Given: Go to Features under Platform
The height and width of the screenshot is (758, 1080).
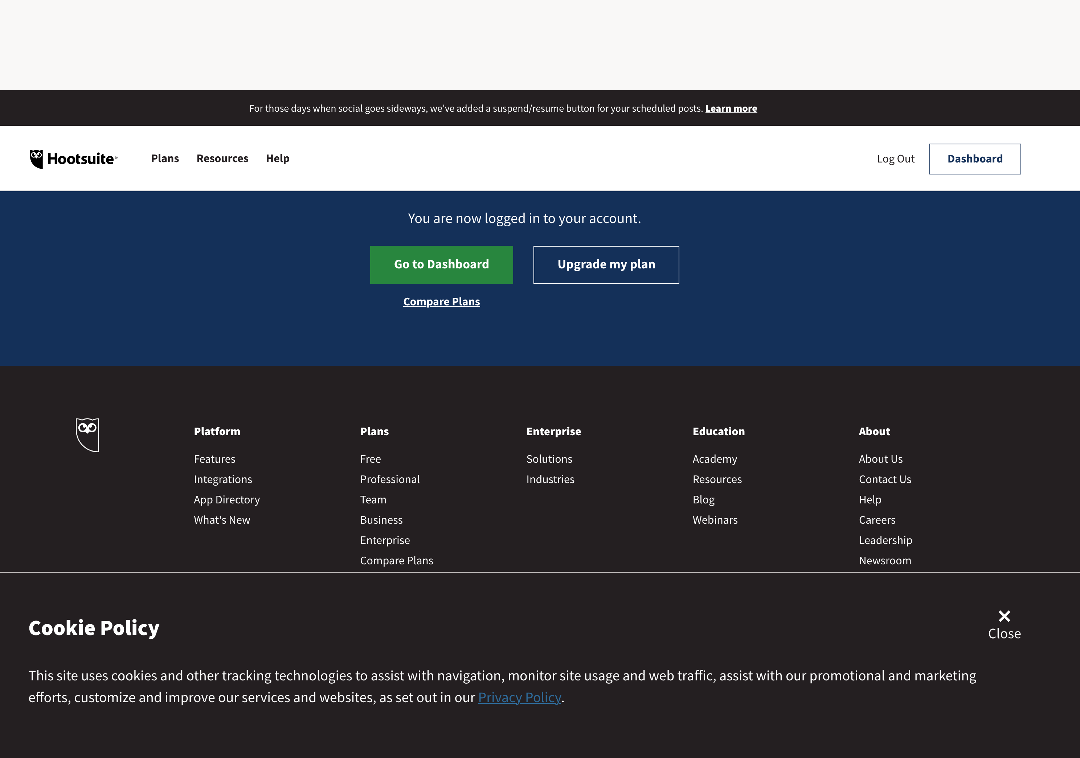Looking at the screenshot, I should (214, 459).
